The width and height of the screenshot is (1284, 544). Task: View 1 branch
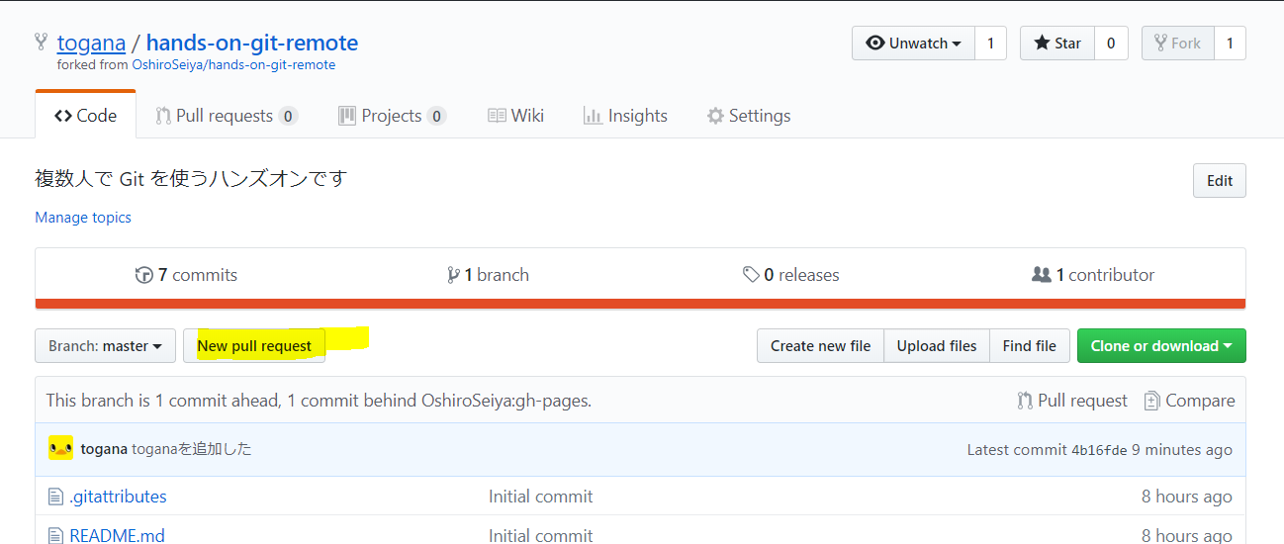point(488,275)
